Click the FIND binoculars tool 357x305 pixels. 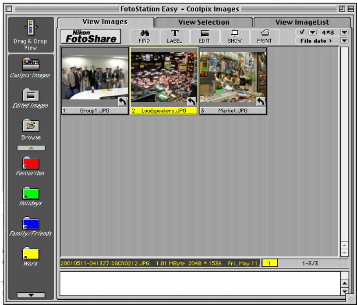(x=145, y=36)
